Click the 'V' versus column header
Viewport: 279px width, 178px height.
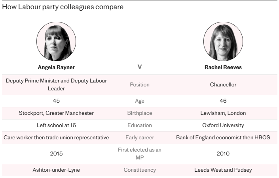140,67
